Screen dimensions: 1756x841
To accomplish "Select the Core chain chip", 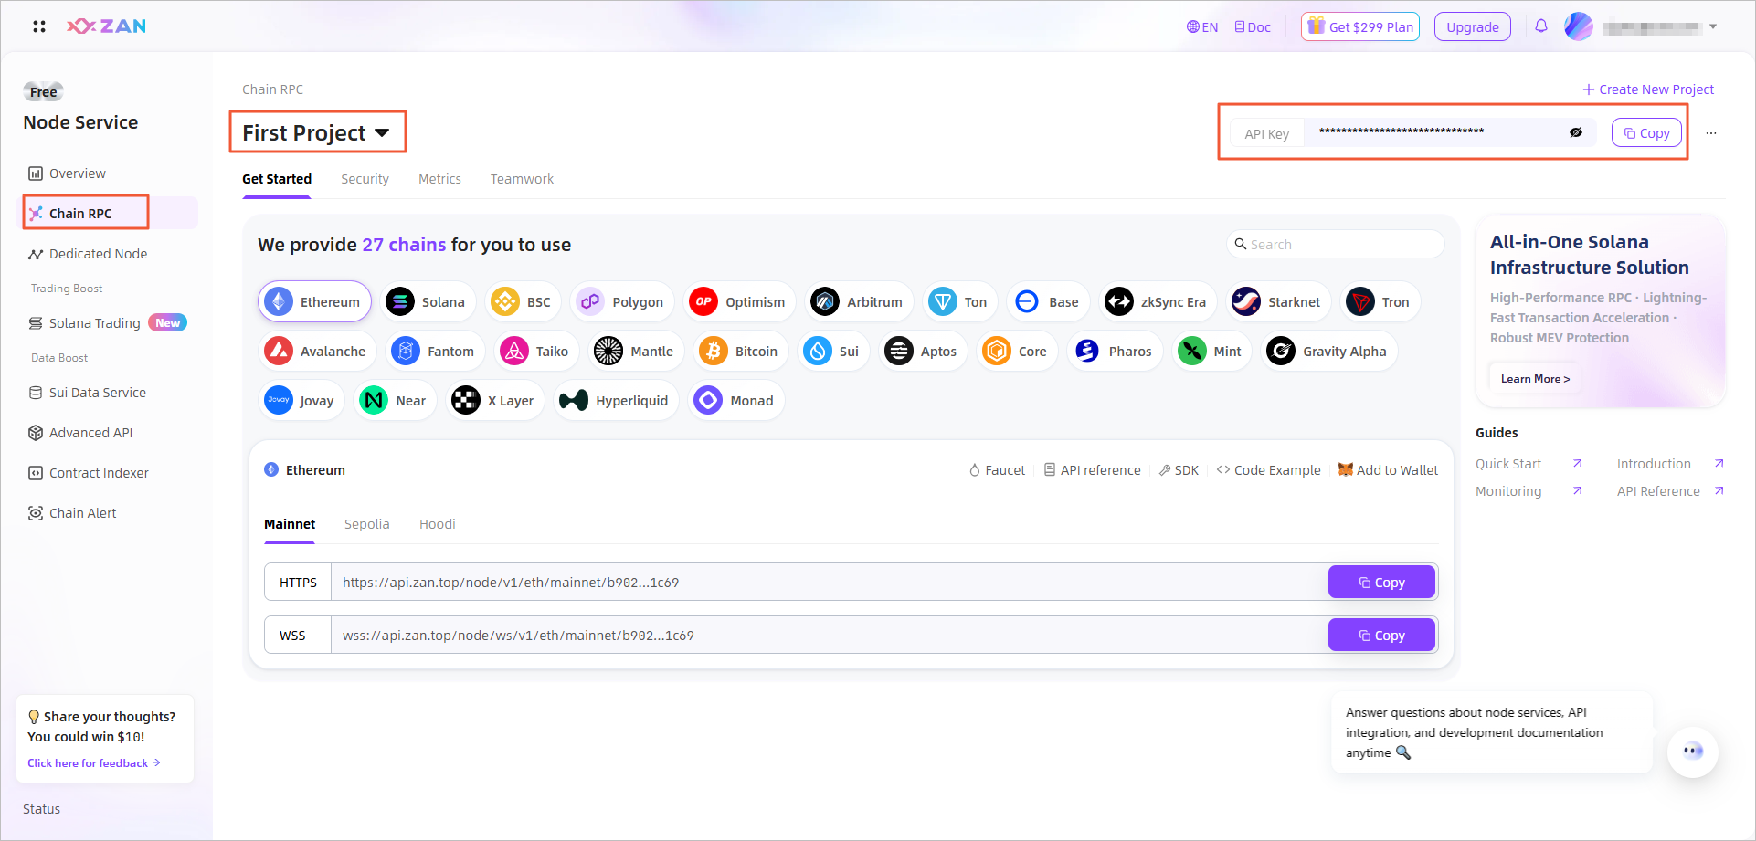I will pyautogui.click(x=1017, y=352).
